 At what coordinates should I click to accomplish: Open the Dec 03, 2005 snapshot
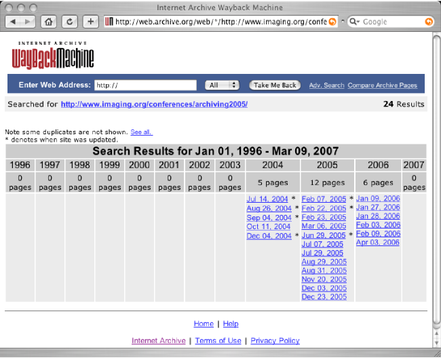coord(324,288)
